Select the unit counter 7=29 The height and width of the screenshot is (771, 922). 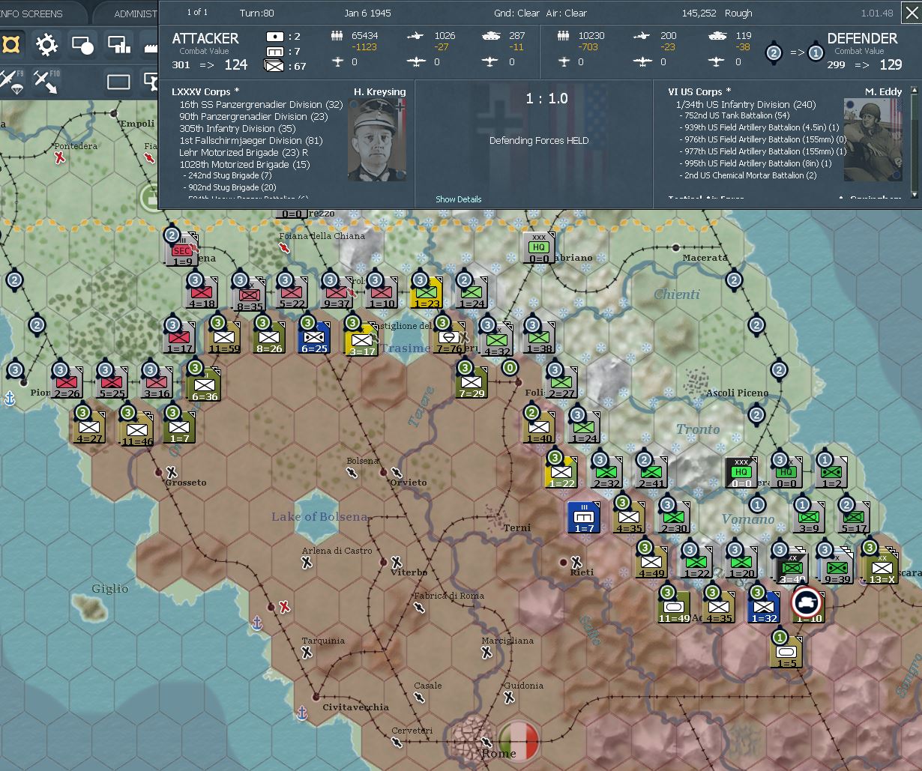(471, 383)
